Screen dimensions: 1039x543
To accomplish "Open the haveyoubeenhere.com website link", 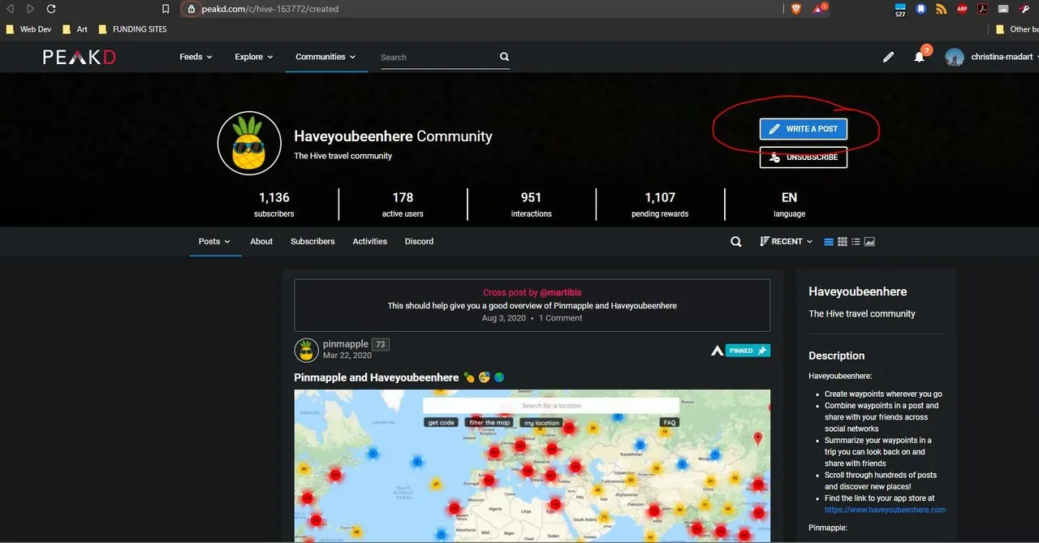I will pos(885,510).
